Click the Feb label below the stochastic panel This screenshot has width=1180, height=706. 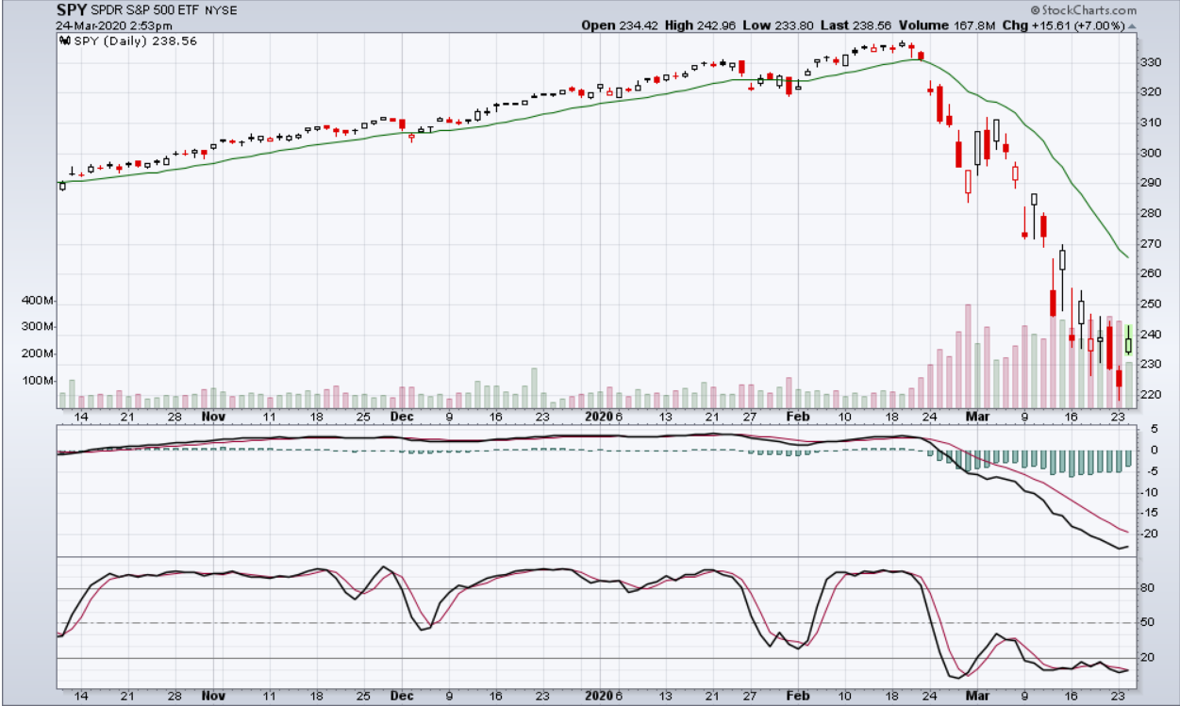click(x=798, y=697)
